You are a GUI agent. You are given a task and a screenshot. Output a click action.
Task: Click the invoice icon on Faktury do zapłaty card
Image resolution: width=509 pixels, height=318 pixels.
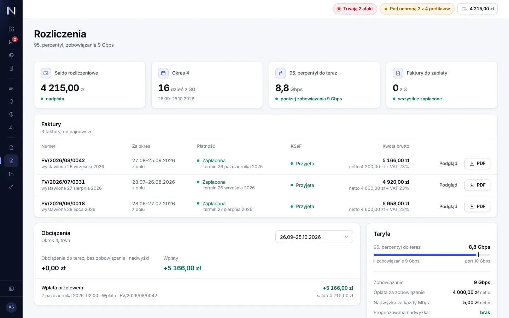point(398,73)
